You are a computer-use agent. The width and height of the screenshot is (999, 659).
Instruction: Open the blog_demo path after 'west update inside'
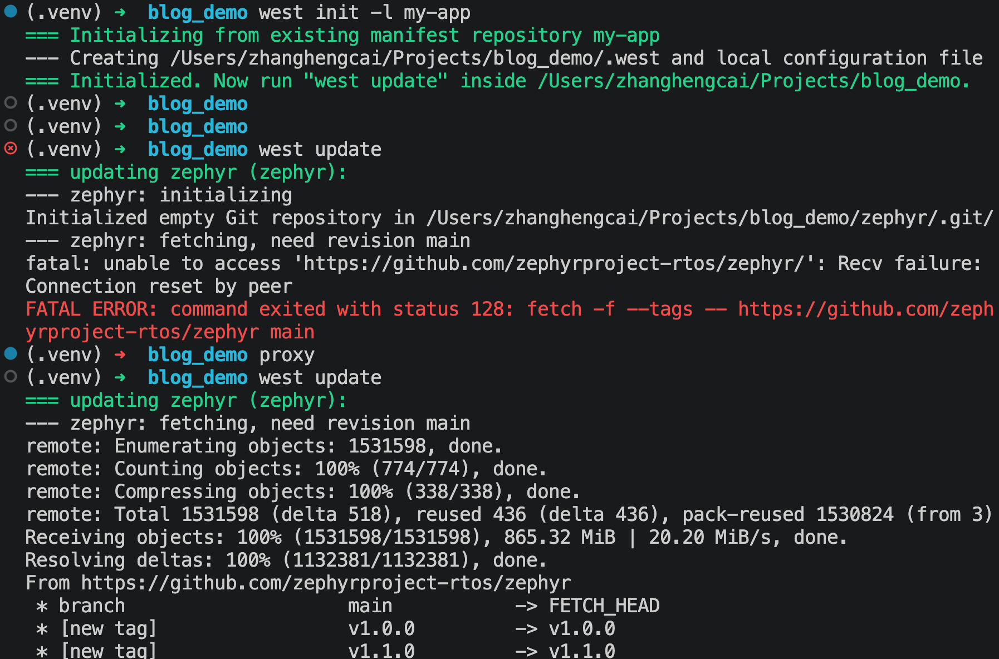[749, 81]
